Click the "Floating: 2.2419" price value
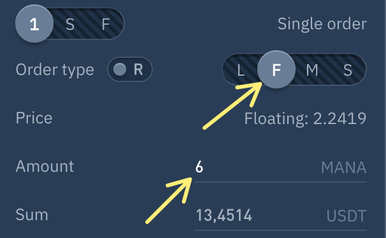This screenshot has width=386, height=238. (305, 118)
